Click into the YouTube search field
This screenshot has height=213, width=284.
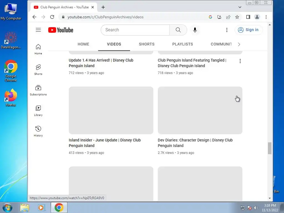click(135, 30)
